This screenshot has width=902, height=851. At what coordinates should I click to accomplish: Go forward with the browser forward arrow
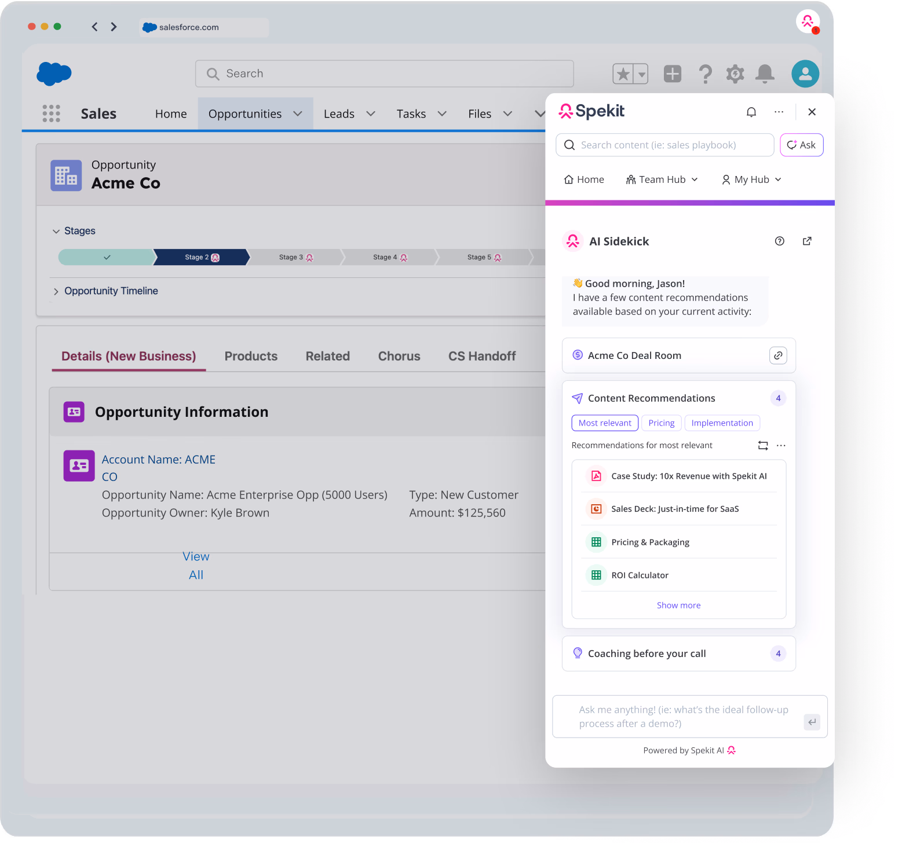click(114, 27)
